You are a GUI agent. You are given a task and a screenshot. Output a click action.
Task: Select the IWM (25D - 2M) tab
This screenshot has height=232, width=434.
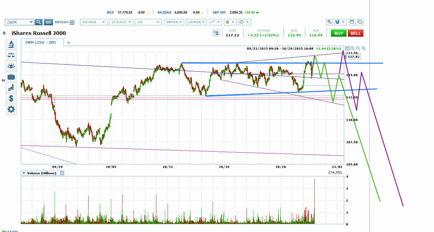click(42, 42)
